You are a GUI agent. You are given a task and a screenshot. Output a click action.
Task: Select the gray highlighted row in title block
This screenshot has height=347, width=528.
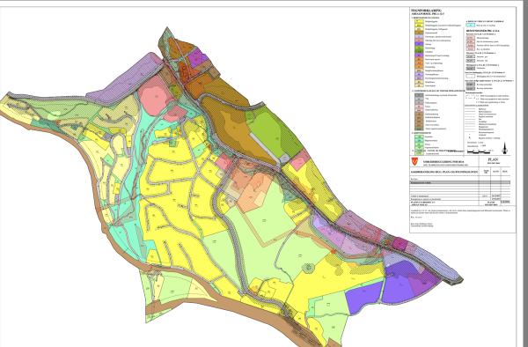pos(460,182)
